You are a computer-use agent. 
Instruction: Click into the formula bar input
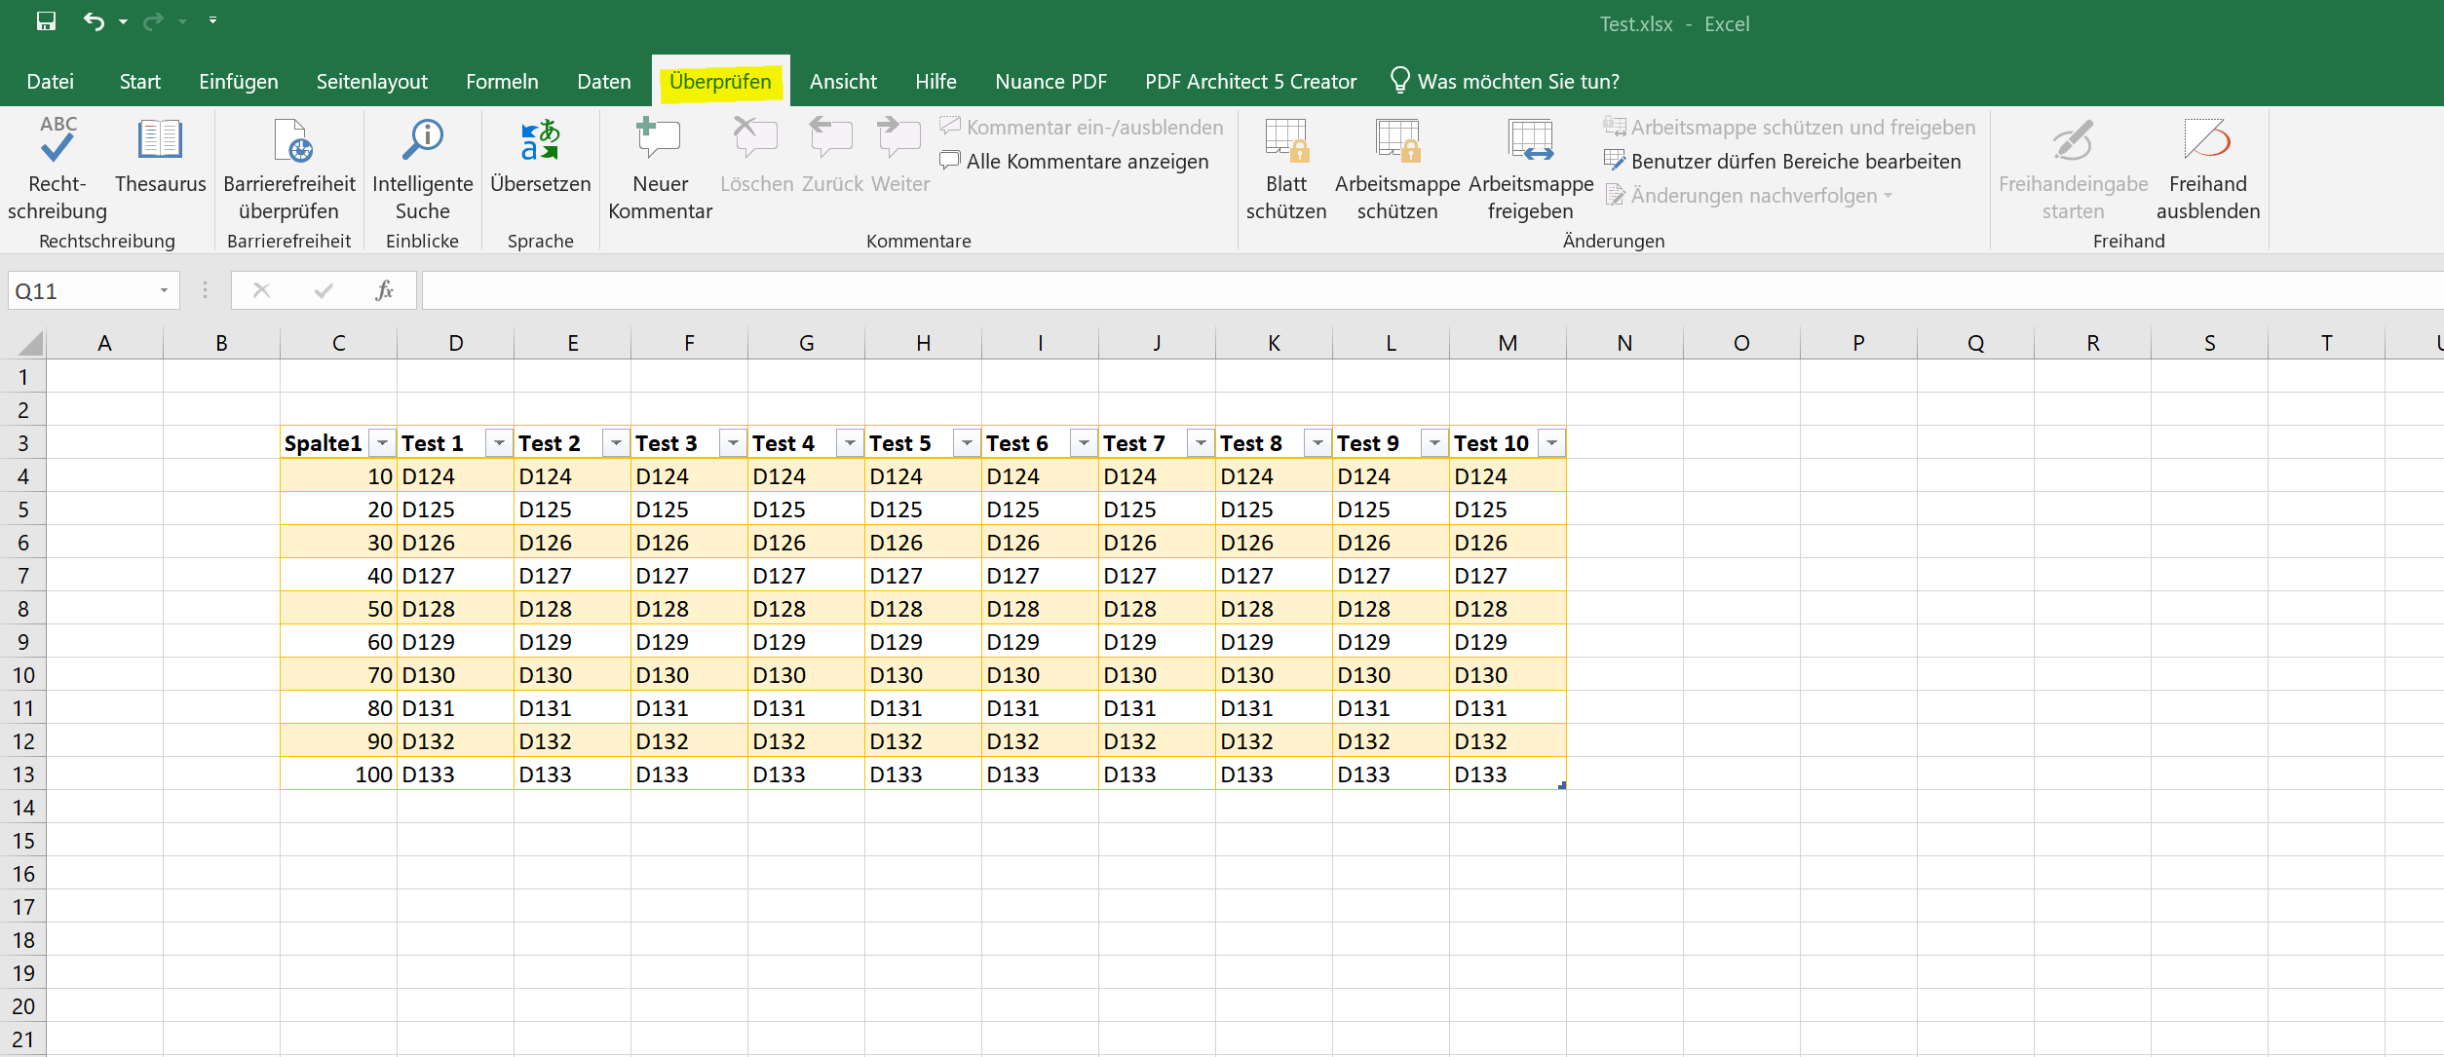[1432, 290]
